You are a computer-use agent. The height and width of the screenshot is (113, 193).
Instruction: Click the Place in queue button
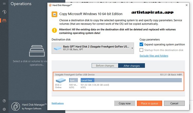tap(150, 103)
